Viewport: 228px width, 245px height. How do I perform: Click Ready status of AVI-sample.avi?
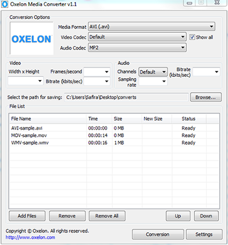point(188,128)
